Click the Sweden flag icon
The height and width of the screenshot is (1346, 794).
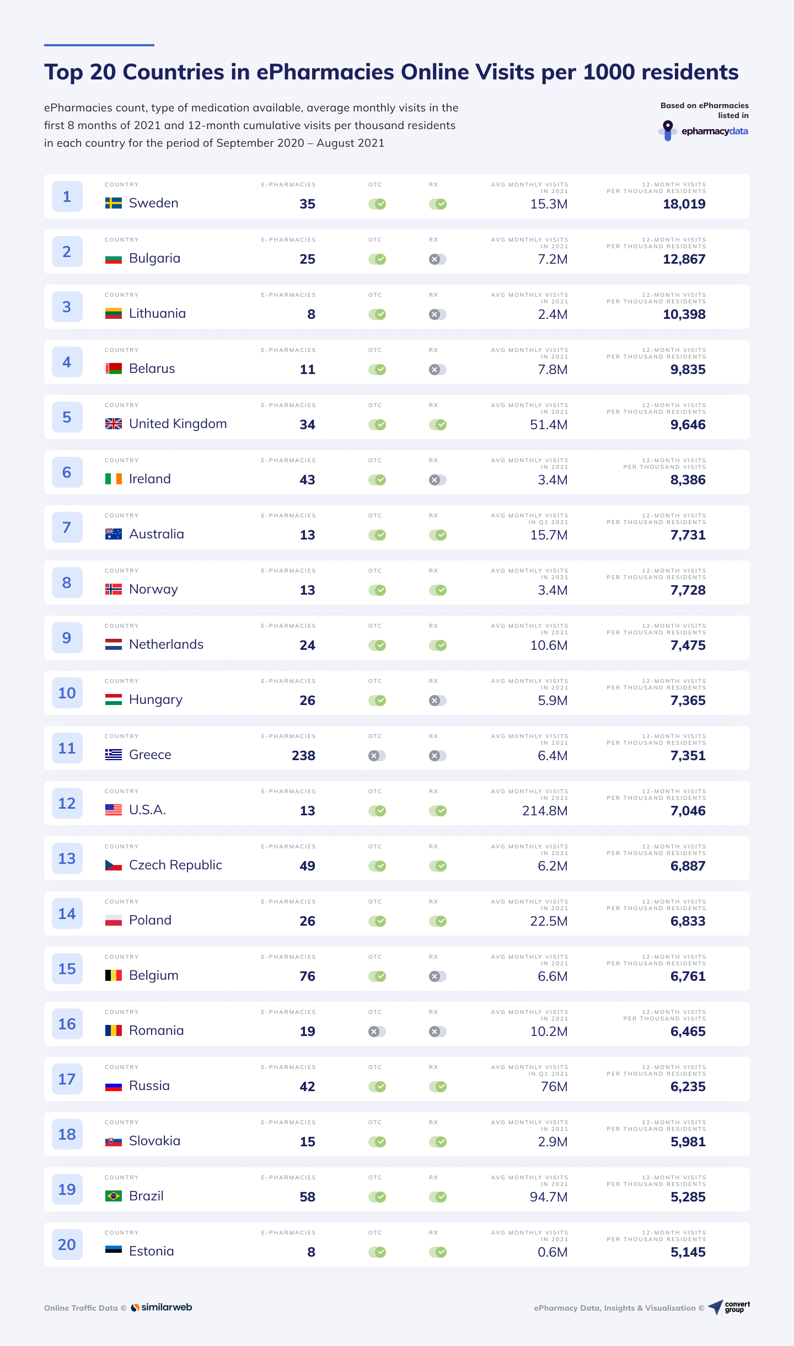[x=114, y=203]
